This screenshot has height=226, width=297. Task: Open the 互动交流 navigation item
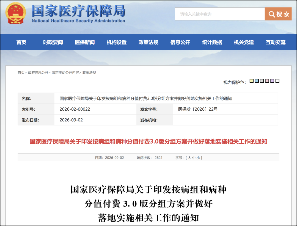(276, 42)
